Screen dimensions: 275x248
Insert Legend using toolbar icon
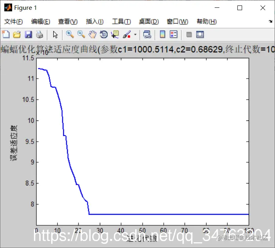click(174, 34)
